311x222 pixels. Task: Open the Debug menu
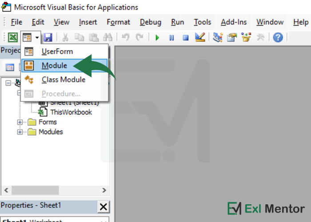pyautogui.click(x=151, y=22)
